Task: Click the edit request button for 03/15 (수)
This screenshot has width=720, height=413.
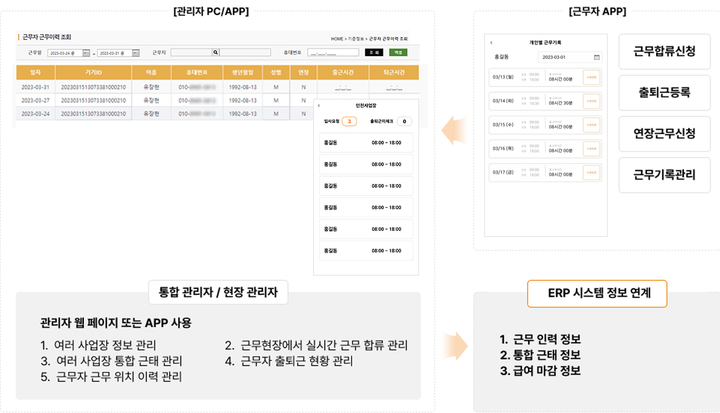Action: click(591, 125)
